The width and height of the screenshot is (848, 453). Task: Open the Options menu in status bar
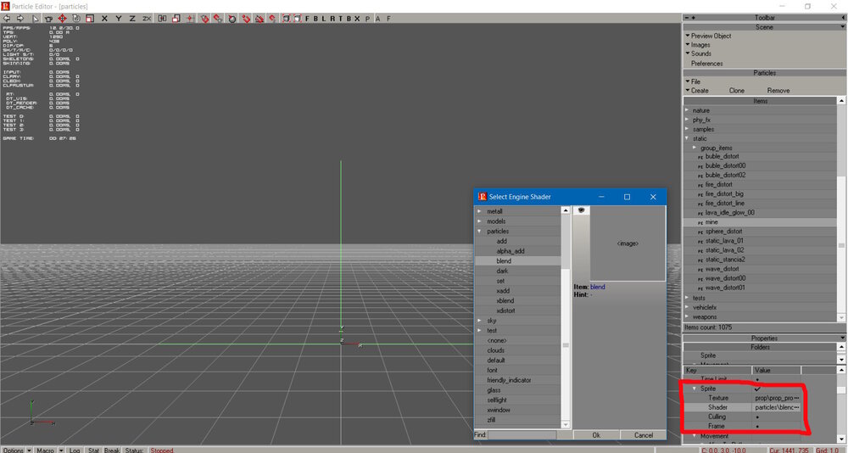point(14,450)
